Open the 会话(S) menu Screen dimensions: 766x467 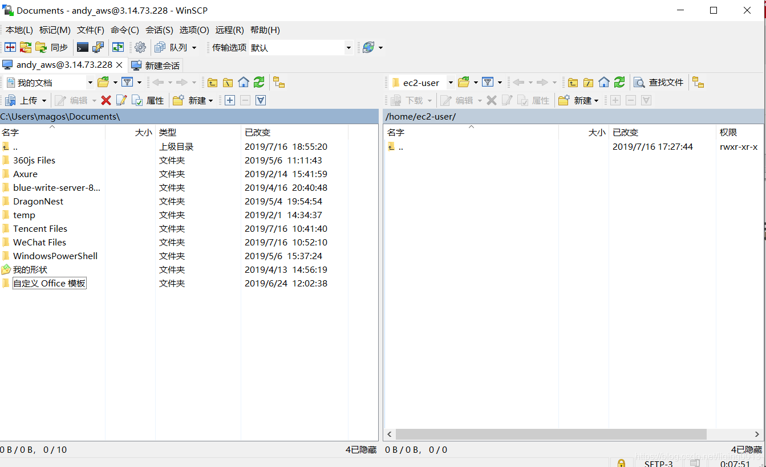(159, 30)
